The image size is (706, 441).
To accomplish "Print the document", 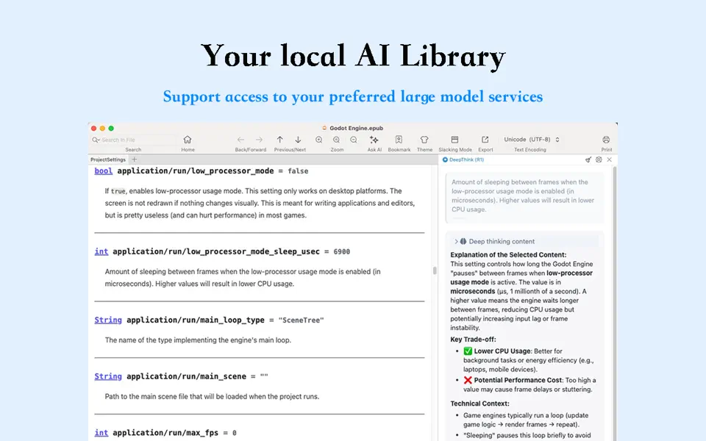I will 606,139.
